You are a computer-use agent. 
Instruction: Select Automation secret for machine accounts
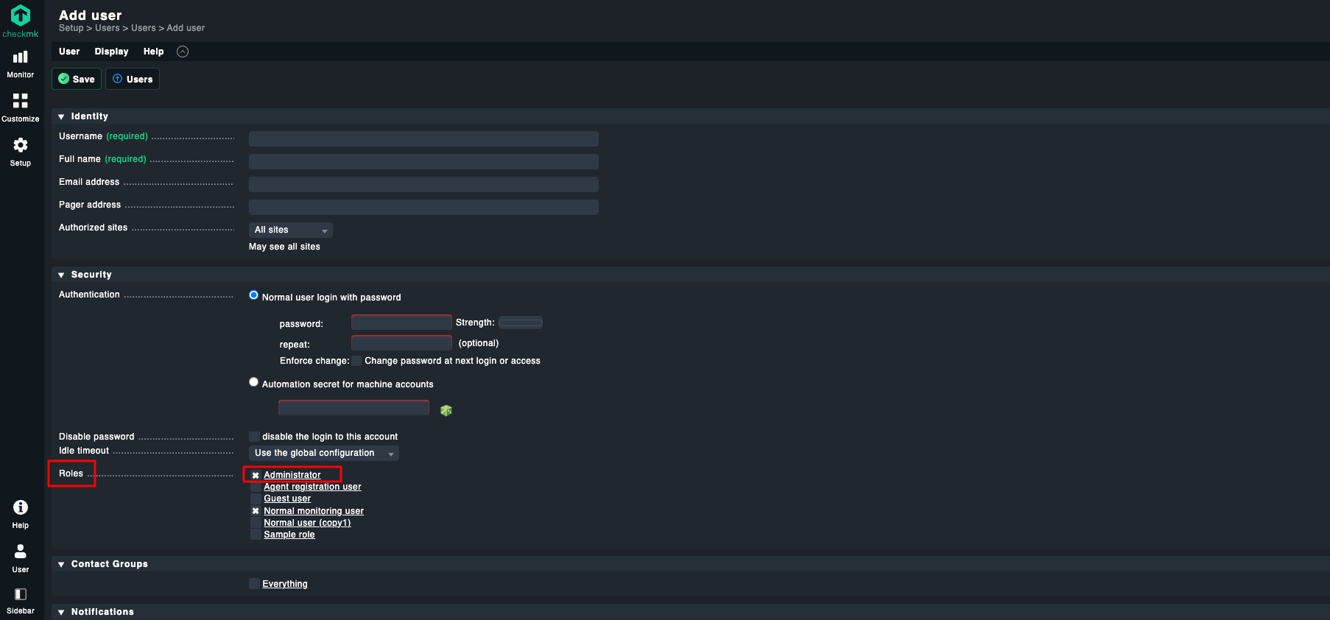[x=254, y=382]
